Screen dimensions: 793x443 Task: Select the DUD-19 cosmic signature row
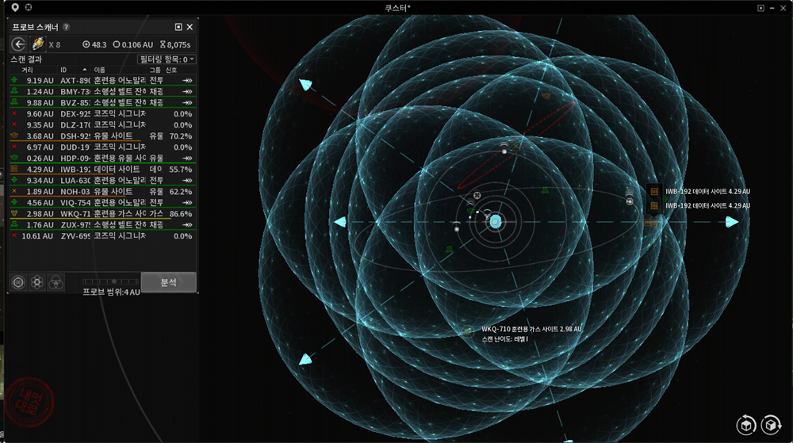pos(102,147)
